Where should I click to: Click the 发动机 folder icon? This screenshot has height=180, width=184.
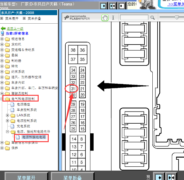pyautogui.click(x=7, y=45)
